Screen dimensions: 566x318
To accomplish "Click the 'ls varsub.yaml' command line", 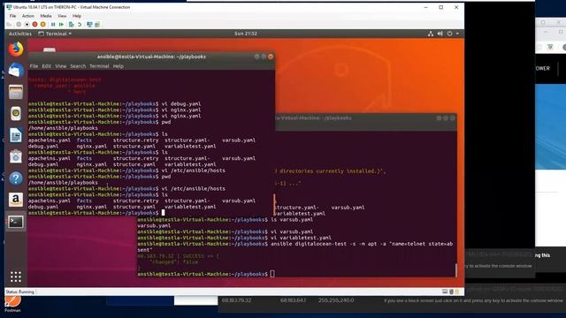I will tap(226, 220).
